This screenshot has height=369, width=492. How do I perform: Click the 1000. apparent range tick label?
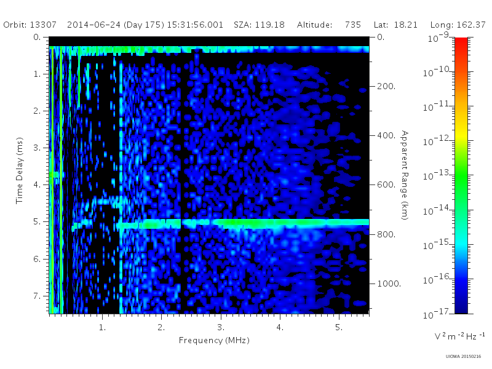[x=389, y=284]
